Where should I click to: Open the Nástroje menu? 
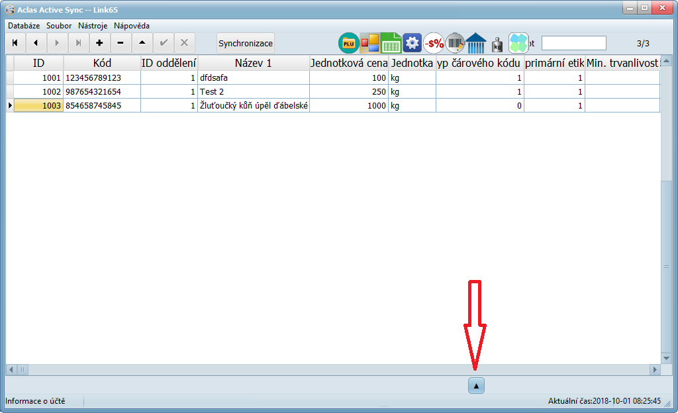[93, 25]
